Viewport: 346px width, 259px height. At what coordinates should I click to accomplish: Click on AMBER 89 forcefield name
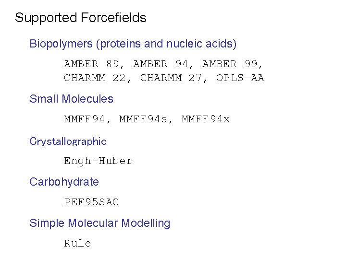click(x=92, y=64)
